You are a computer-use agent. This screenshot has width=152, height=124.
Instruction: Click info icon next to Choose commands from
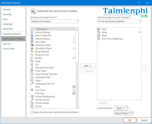56,17
